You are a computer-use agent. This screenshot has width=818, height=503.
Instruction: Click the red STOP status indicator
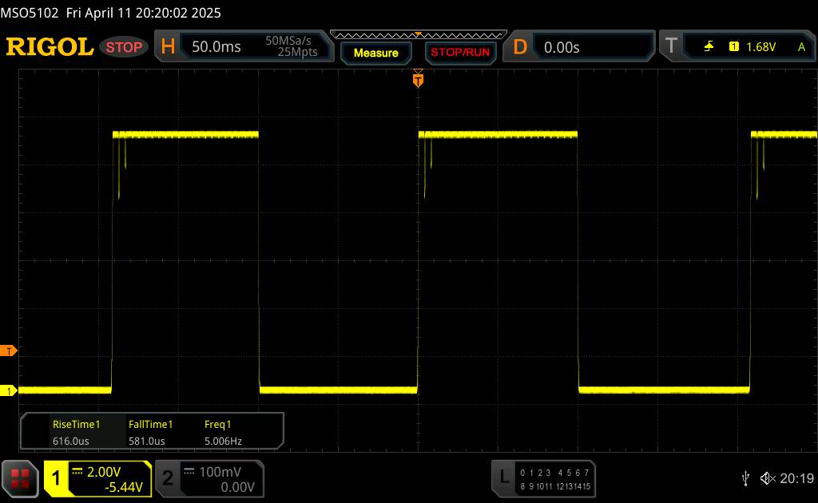click(x=125, y=47)
